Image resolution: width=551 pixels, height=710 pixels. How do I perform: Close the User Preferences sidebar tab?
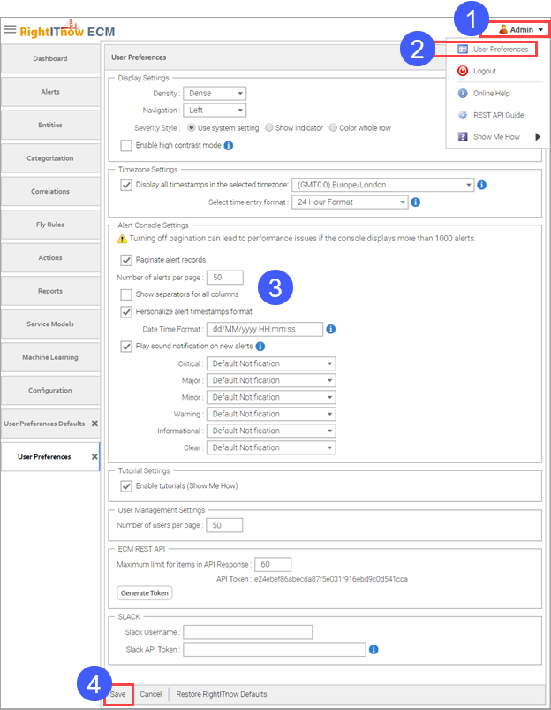click(94, 456)
